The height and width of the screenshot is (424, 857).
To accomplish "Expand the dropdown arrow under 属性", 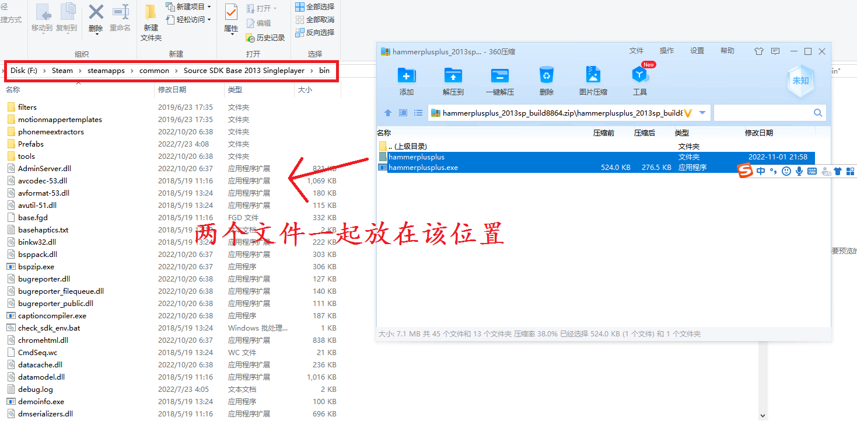I will point(231,34).
